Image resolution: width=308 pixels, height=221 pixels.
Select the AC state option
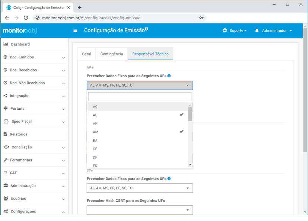[137, 106]
